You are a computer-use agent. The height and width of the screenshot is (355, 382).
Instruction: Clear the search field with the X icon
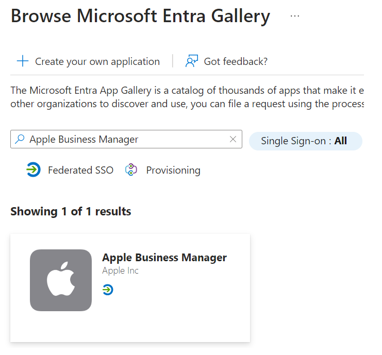[x=233, y=139]
